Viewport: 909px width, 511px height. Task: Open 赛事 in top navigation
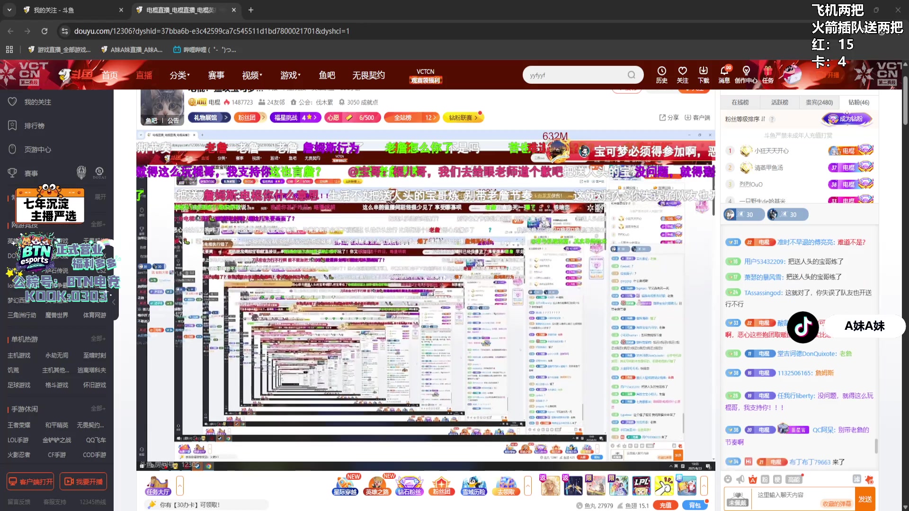coord(216,75)
